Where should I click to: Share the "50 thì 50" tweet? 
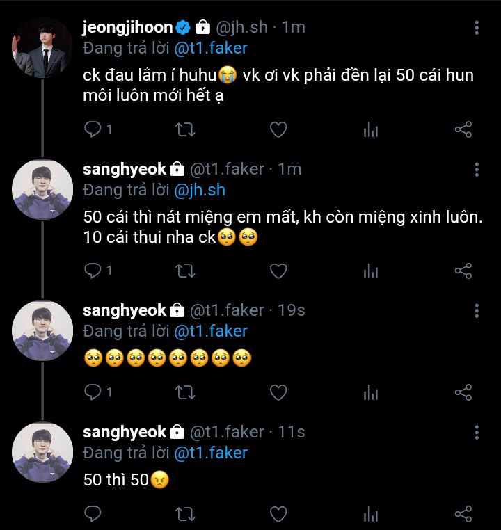463,514
